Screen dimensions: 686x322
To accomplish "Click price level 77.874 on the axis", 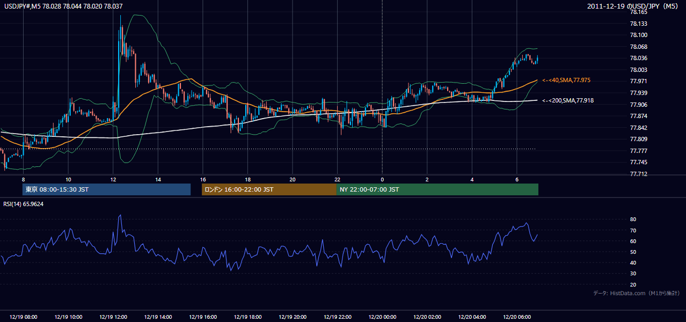I will 638,116.
